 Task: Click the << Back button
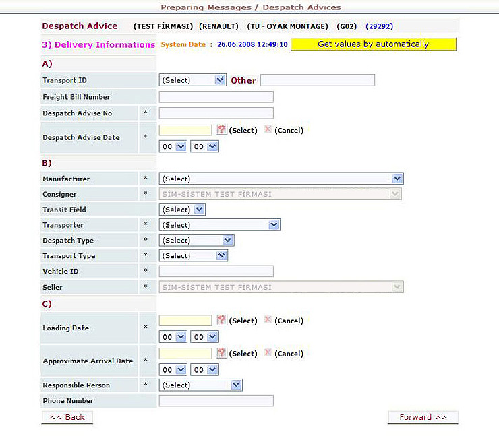pyautogui.click(x=67, y=417)
